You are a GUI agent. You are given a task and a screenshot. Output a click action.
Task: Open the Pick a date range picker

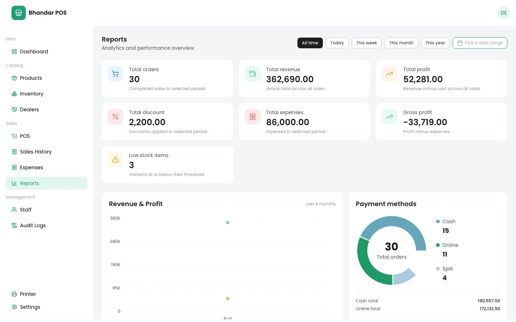(480, 43)
